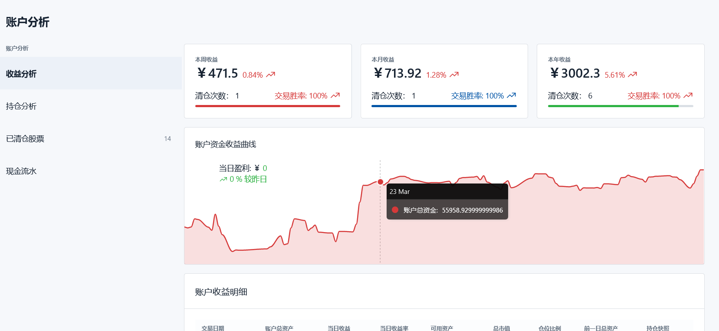This screenshot has width=719, height=331.
Task: Click 清仓次数: 6 in the 本年收益 card
Action: pos(570,96)
